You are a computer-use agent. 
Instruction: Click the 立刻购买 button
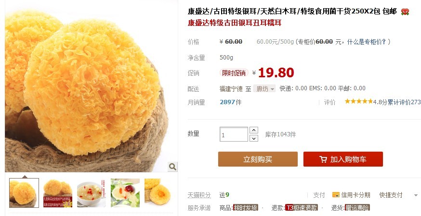click(x=258, y=159)
